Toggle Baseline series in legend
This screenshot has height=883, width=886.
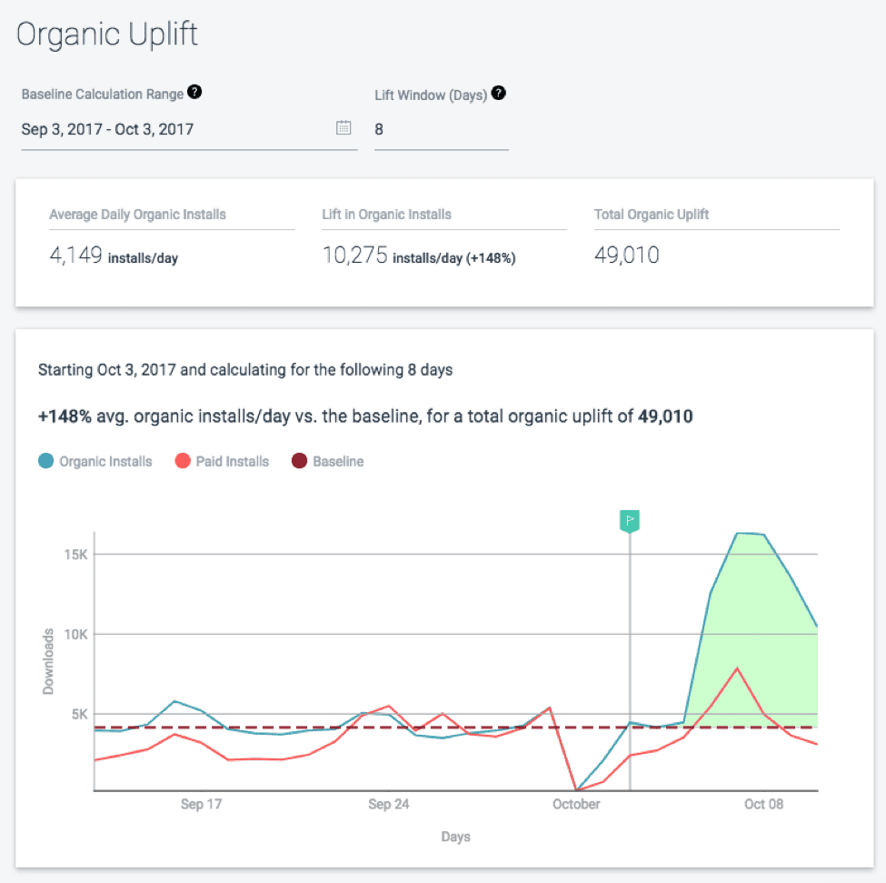[328, 461]
